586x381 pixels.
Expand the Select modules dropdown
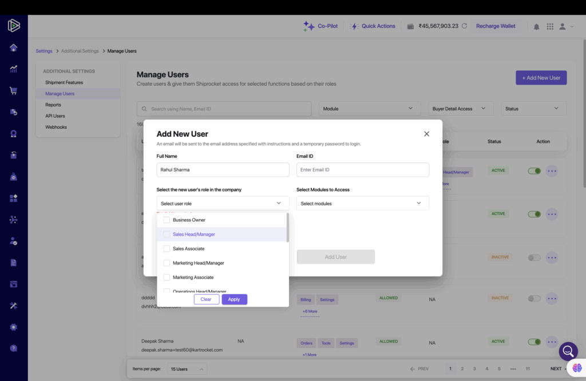(x=362, y=204)
